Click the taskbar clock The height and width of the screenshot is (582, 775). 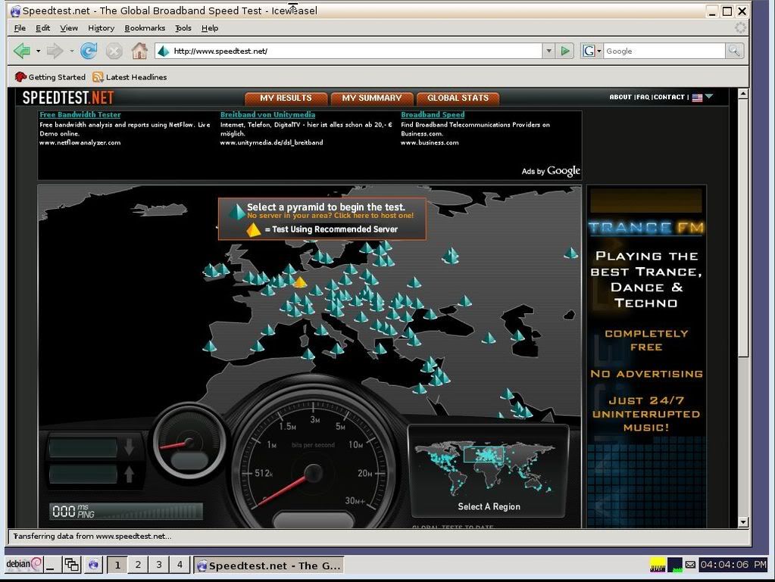coord(733,565)
